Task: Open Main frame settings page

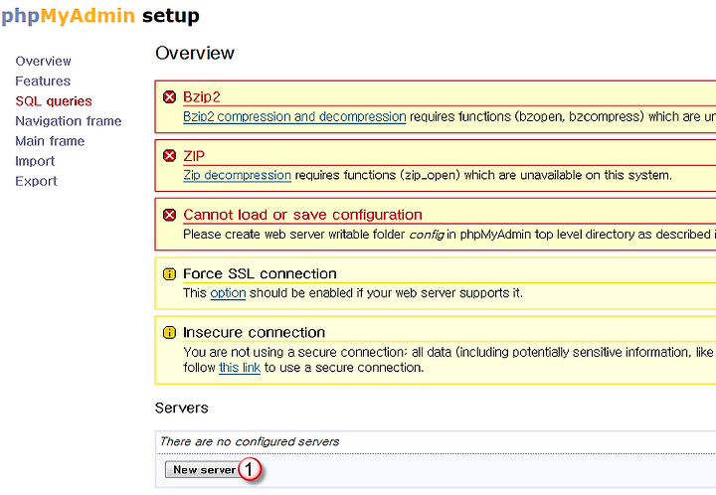Action: (50, 141)
